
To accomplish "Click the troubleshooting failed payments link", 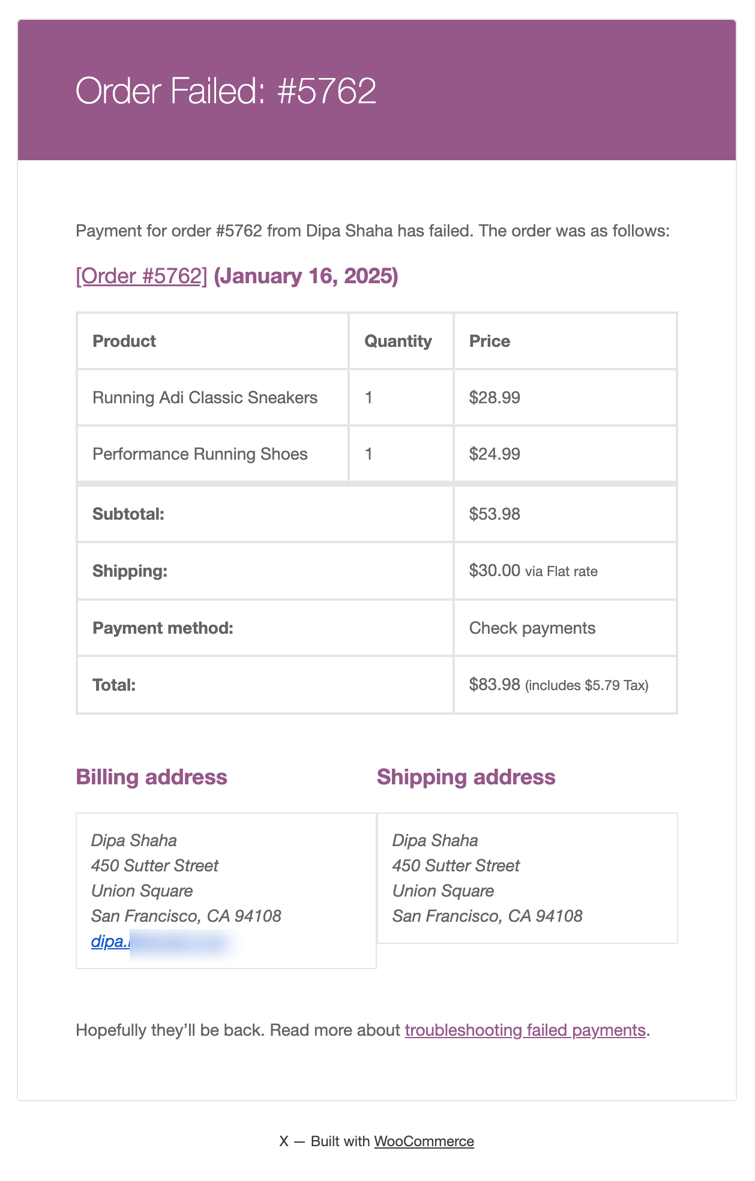I will (x=525, y=1030).
